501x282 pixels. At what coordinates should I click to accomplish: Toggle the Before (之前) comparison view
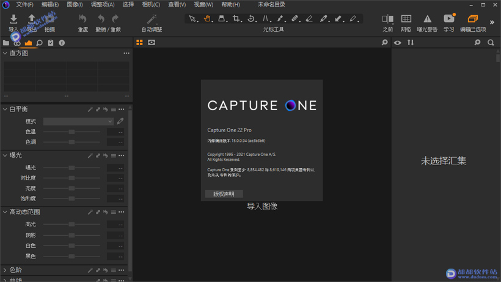[387, 19]
